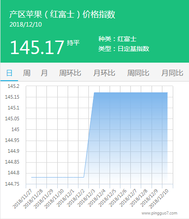
Task: Click the title 产区苹果（红富士）价格指数
Action: [x=62, y=14]
